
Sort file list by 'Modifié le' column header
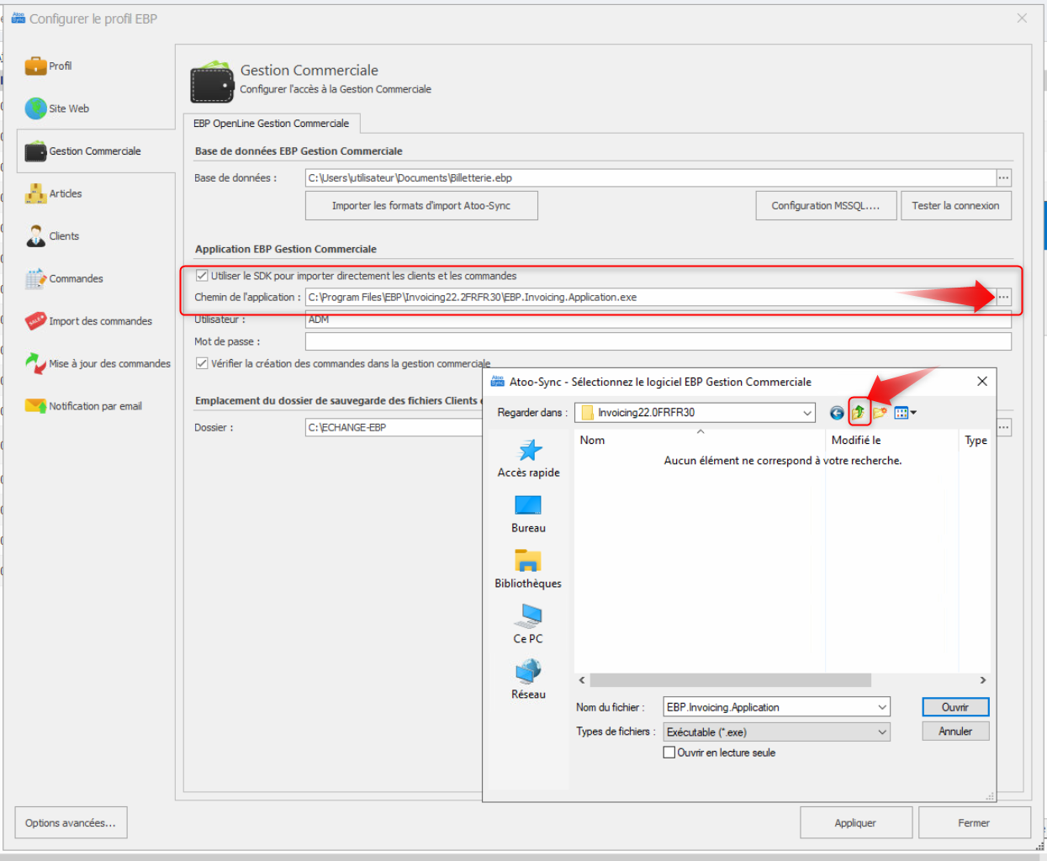[x=892, y=440]
